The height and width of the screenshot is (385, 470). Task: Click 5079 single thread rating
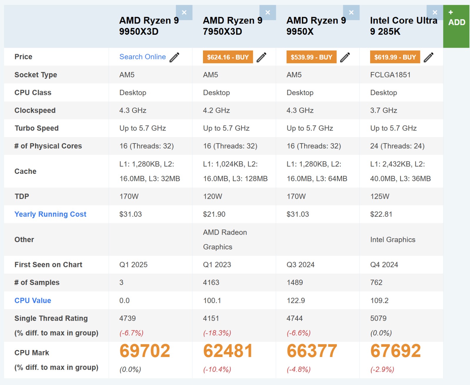pyautogui.click(x=378, y=318)
